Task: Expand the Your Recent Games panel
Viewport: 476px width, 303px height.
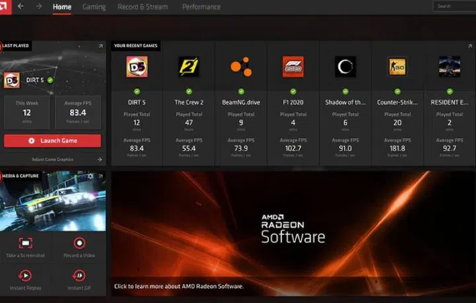Action: tap(471, 46)
